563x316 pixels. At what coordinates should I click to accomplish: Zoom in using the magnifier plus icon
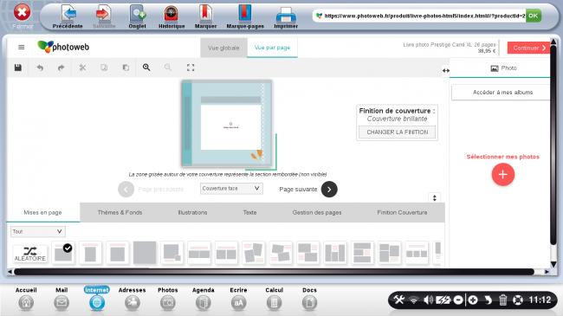(146, 68)
